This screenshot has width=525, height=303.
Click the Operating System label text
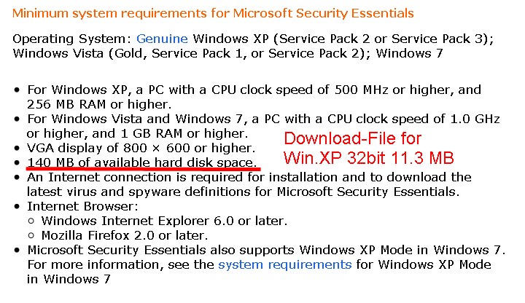72,39
